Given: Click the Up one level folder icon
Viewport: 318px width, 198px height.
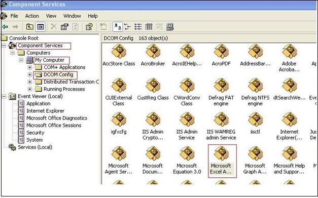Looking at the screenshot, I should pos(29,27).
